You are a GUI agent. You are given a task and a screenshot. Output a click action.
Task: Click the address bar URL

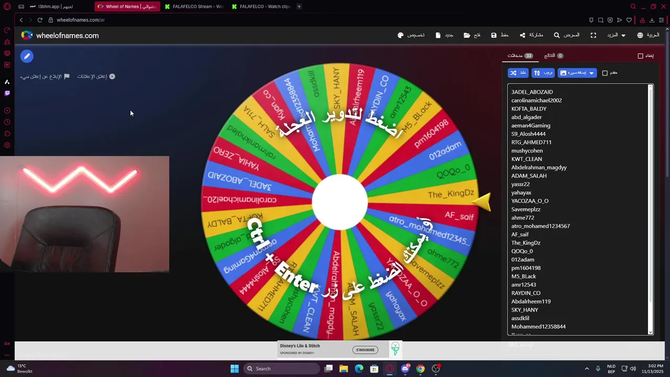click(x=81, y=20)
